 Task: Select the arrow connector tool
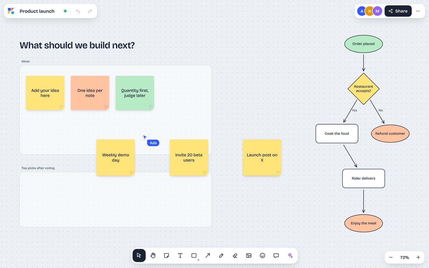208,255
